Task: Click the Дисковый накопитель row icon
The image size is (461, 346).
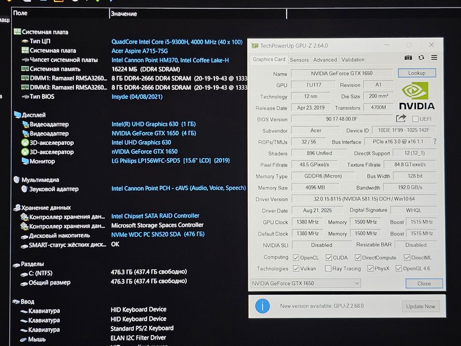Action: [24, 236]
